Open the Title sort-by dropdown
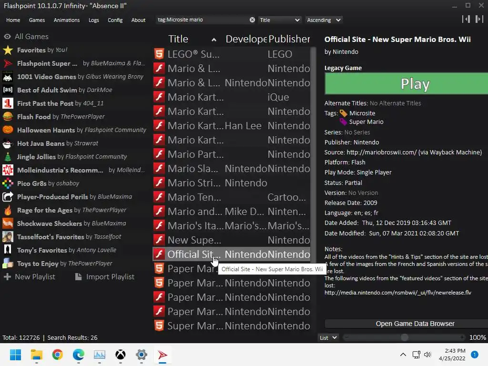 point(279,20)
